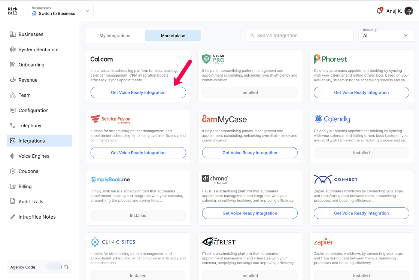
Task: Click Installed button on Calendly card
Action: coord(361,153)
